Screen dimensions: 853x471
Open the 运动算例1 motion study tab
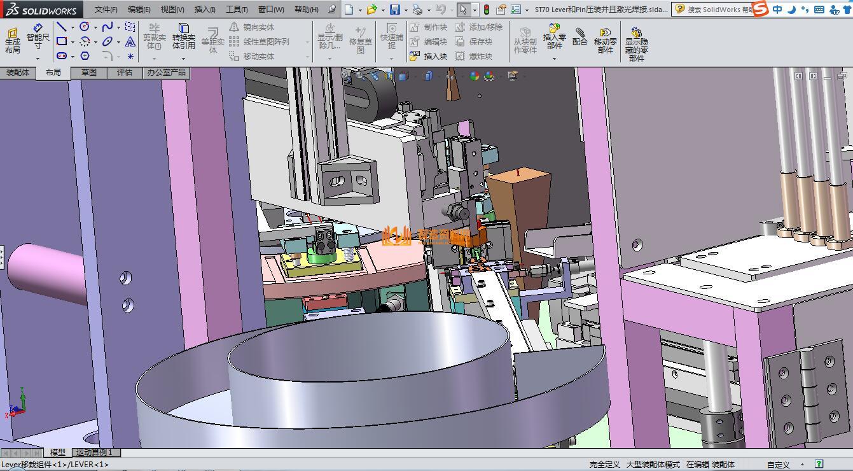tap(94, 453)
